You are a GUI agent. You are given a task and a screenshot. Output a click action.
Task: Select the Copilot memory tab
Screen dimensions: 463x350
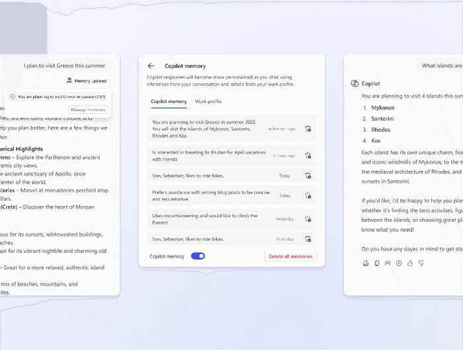point(169,102)
